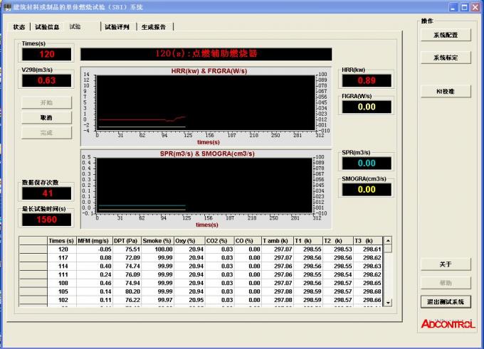The height and width of the screenshot is (349, 484).
Task: Open the 试验信息 tab
Action: click(48, 27)
